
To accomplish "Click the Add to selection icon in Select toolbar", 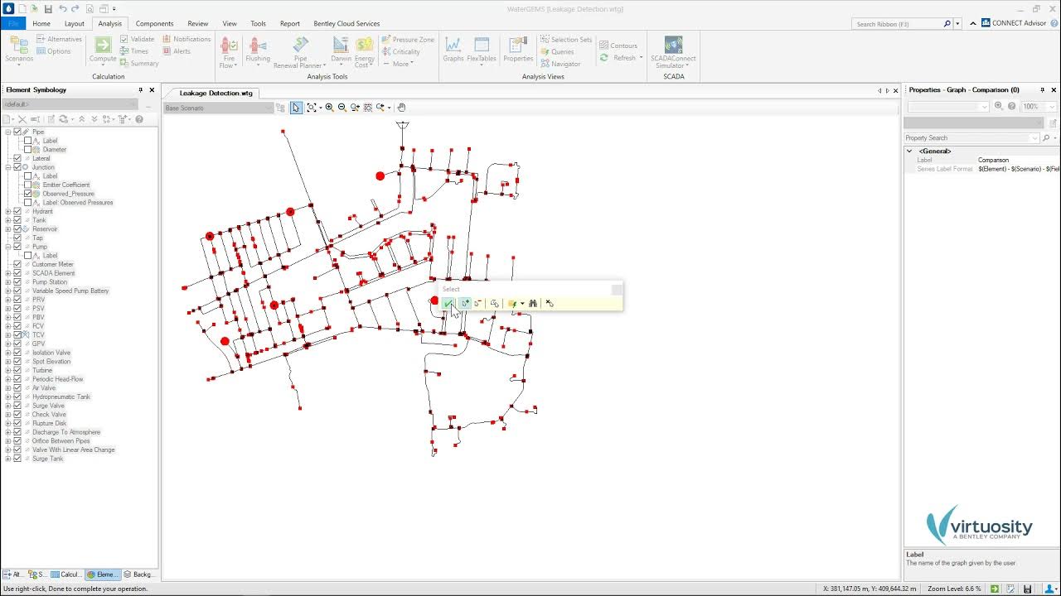I will pos(465,304).
